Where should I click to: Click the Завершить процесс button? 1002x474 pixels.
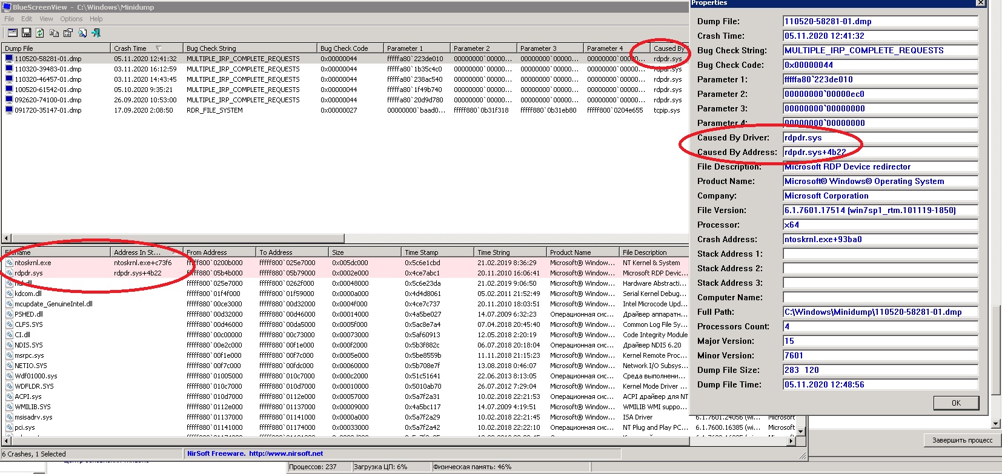[962, 440]
